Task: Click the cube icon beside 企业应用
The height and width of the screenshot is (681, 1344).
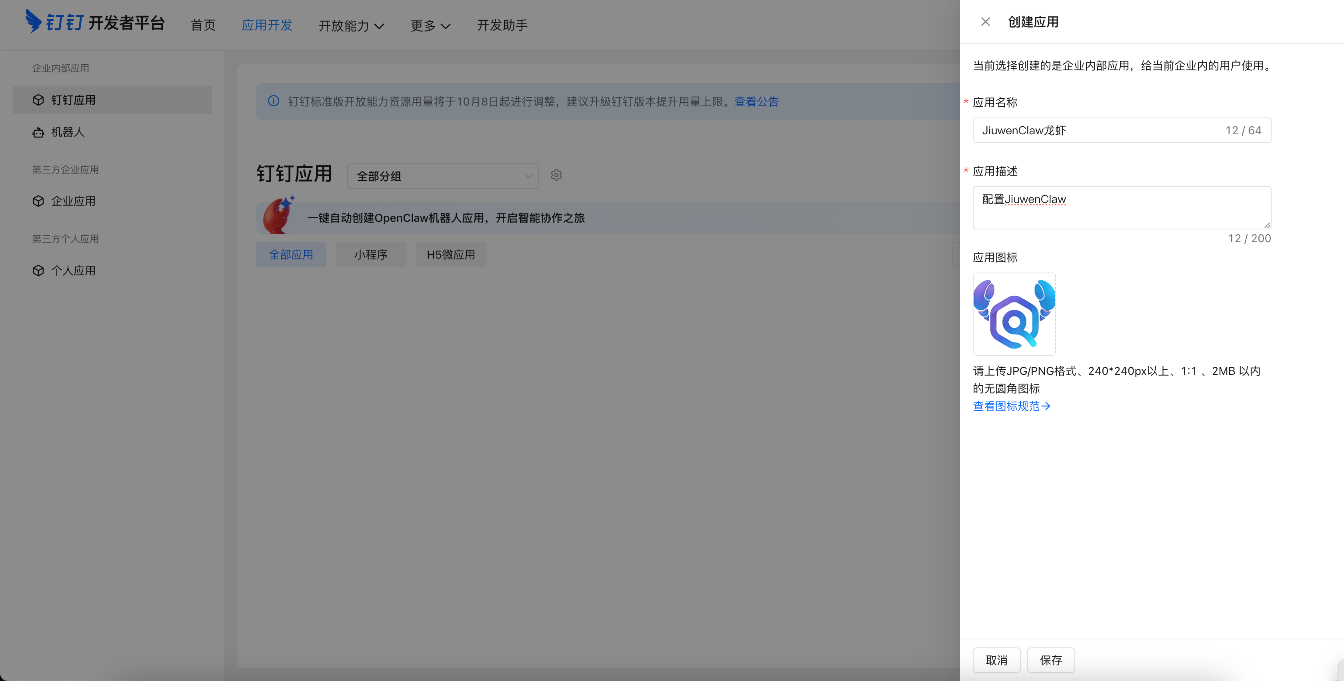Action: (x=38, y=201)
